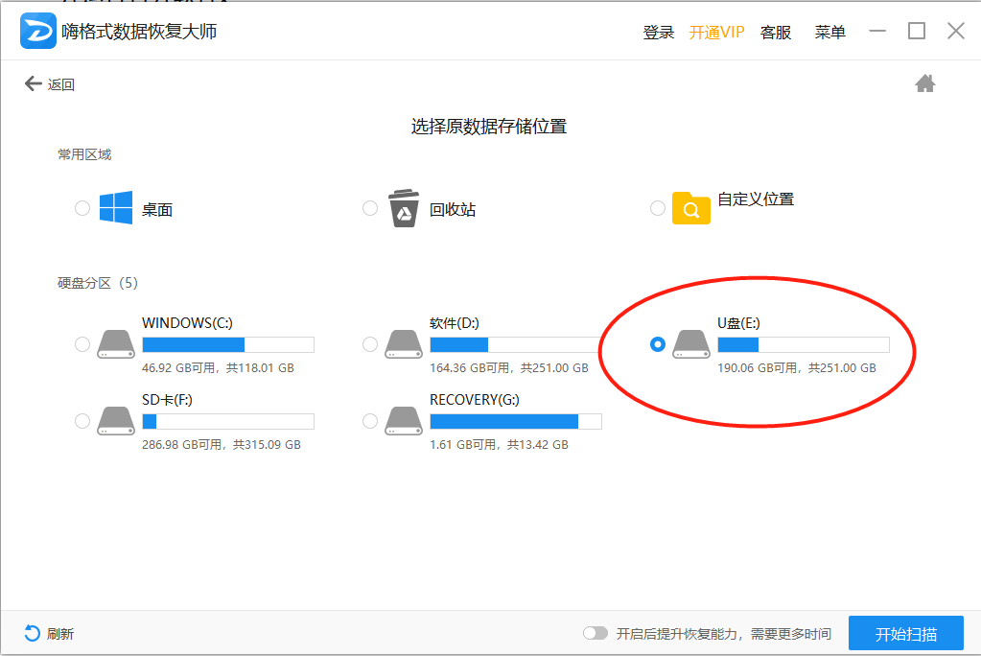
Task: Click the 自定义位置 label
Action: pos(755,199)
